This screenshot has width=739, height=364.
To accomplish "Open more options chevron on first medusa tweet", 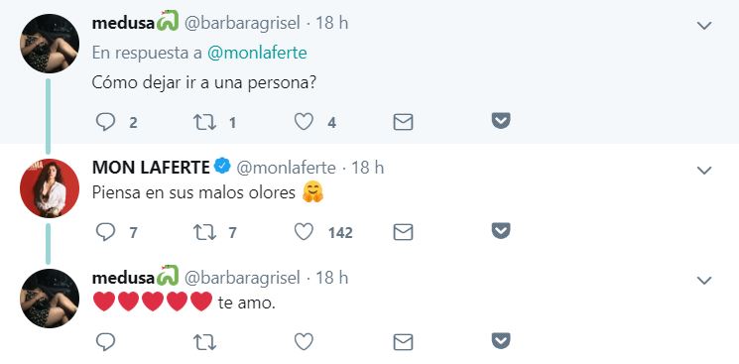I will (x=704, y=26).
